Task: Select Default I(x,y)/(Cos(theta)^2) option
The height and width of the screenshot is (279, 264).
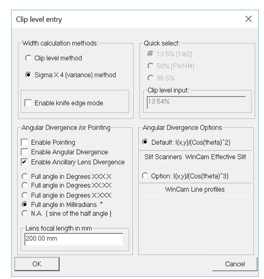Action: coord(145,142)
